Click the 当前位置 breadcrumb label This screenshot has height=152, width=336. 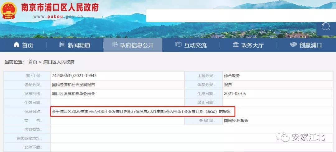pyautogui.click(x=15, y=62)
